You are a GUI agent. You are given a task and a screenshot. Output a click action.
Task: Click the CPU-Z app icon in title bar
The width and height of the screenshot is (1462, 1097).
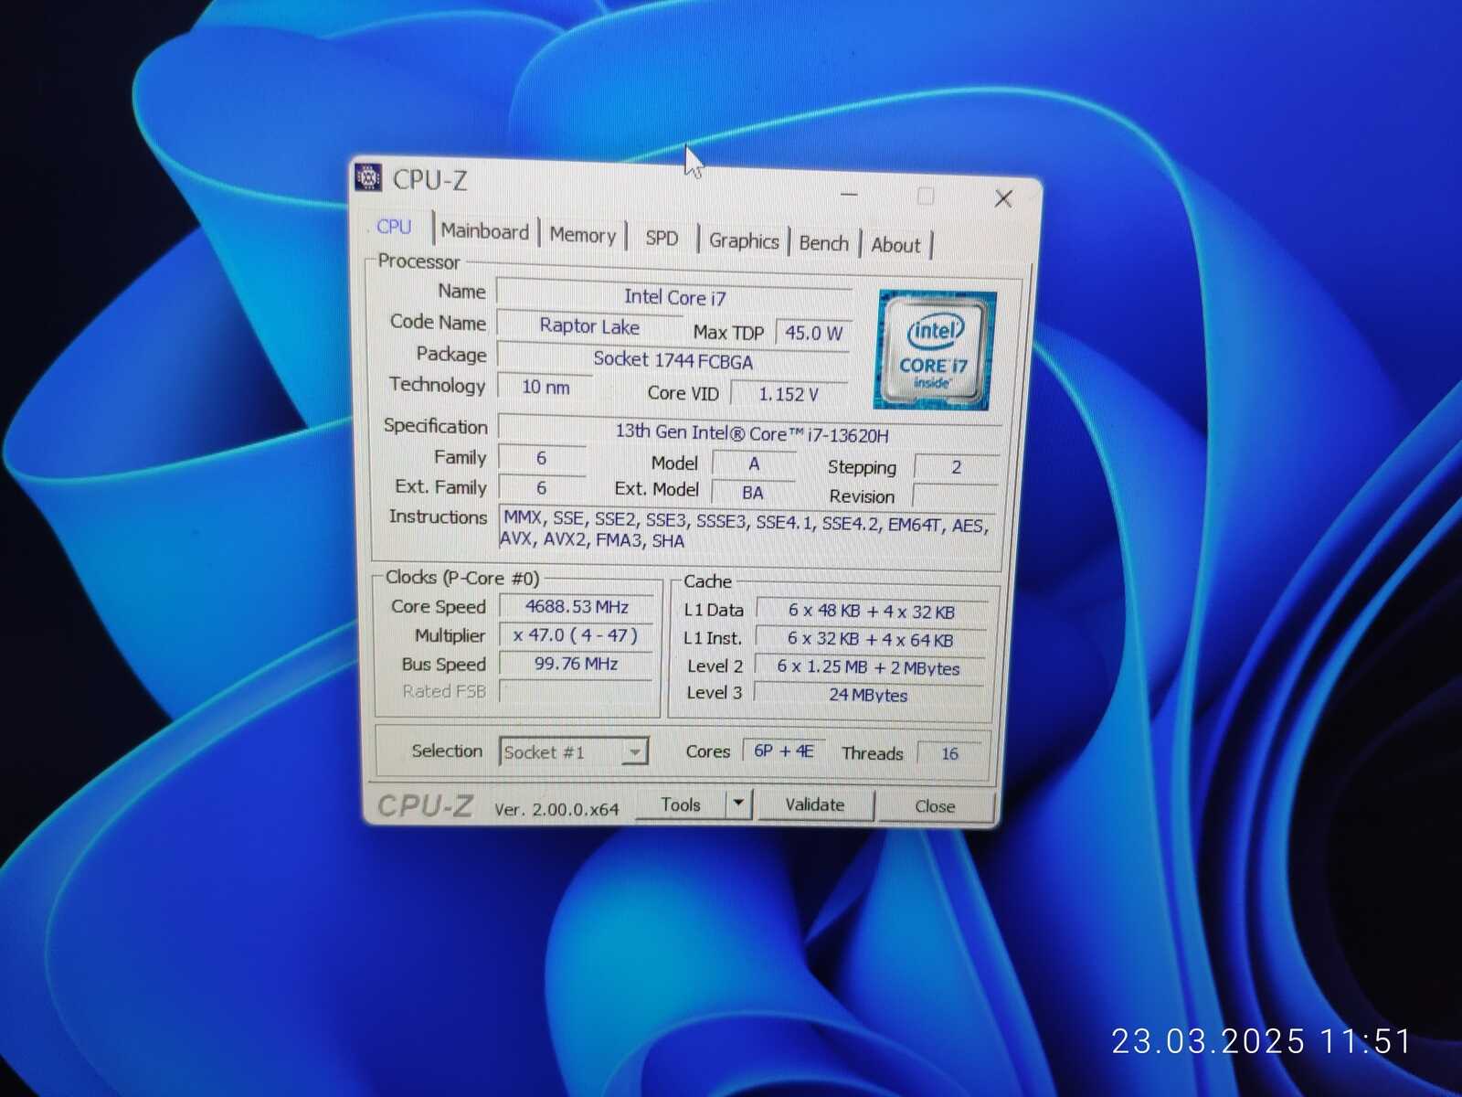coord(368,176)
